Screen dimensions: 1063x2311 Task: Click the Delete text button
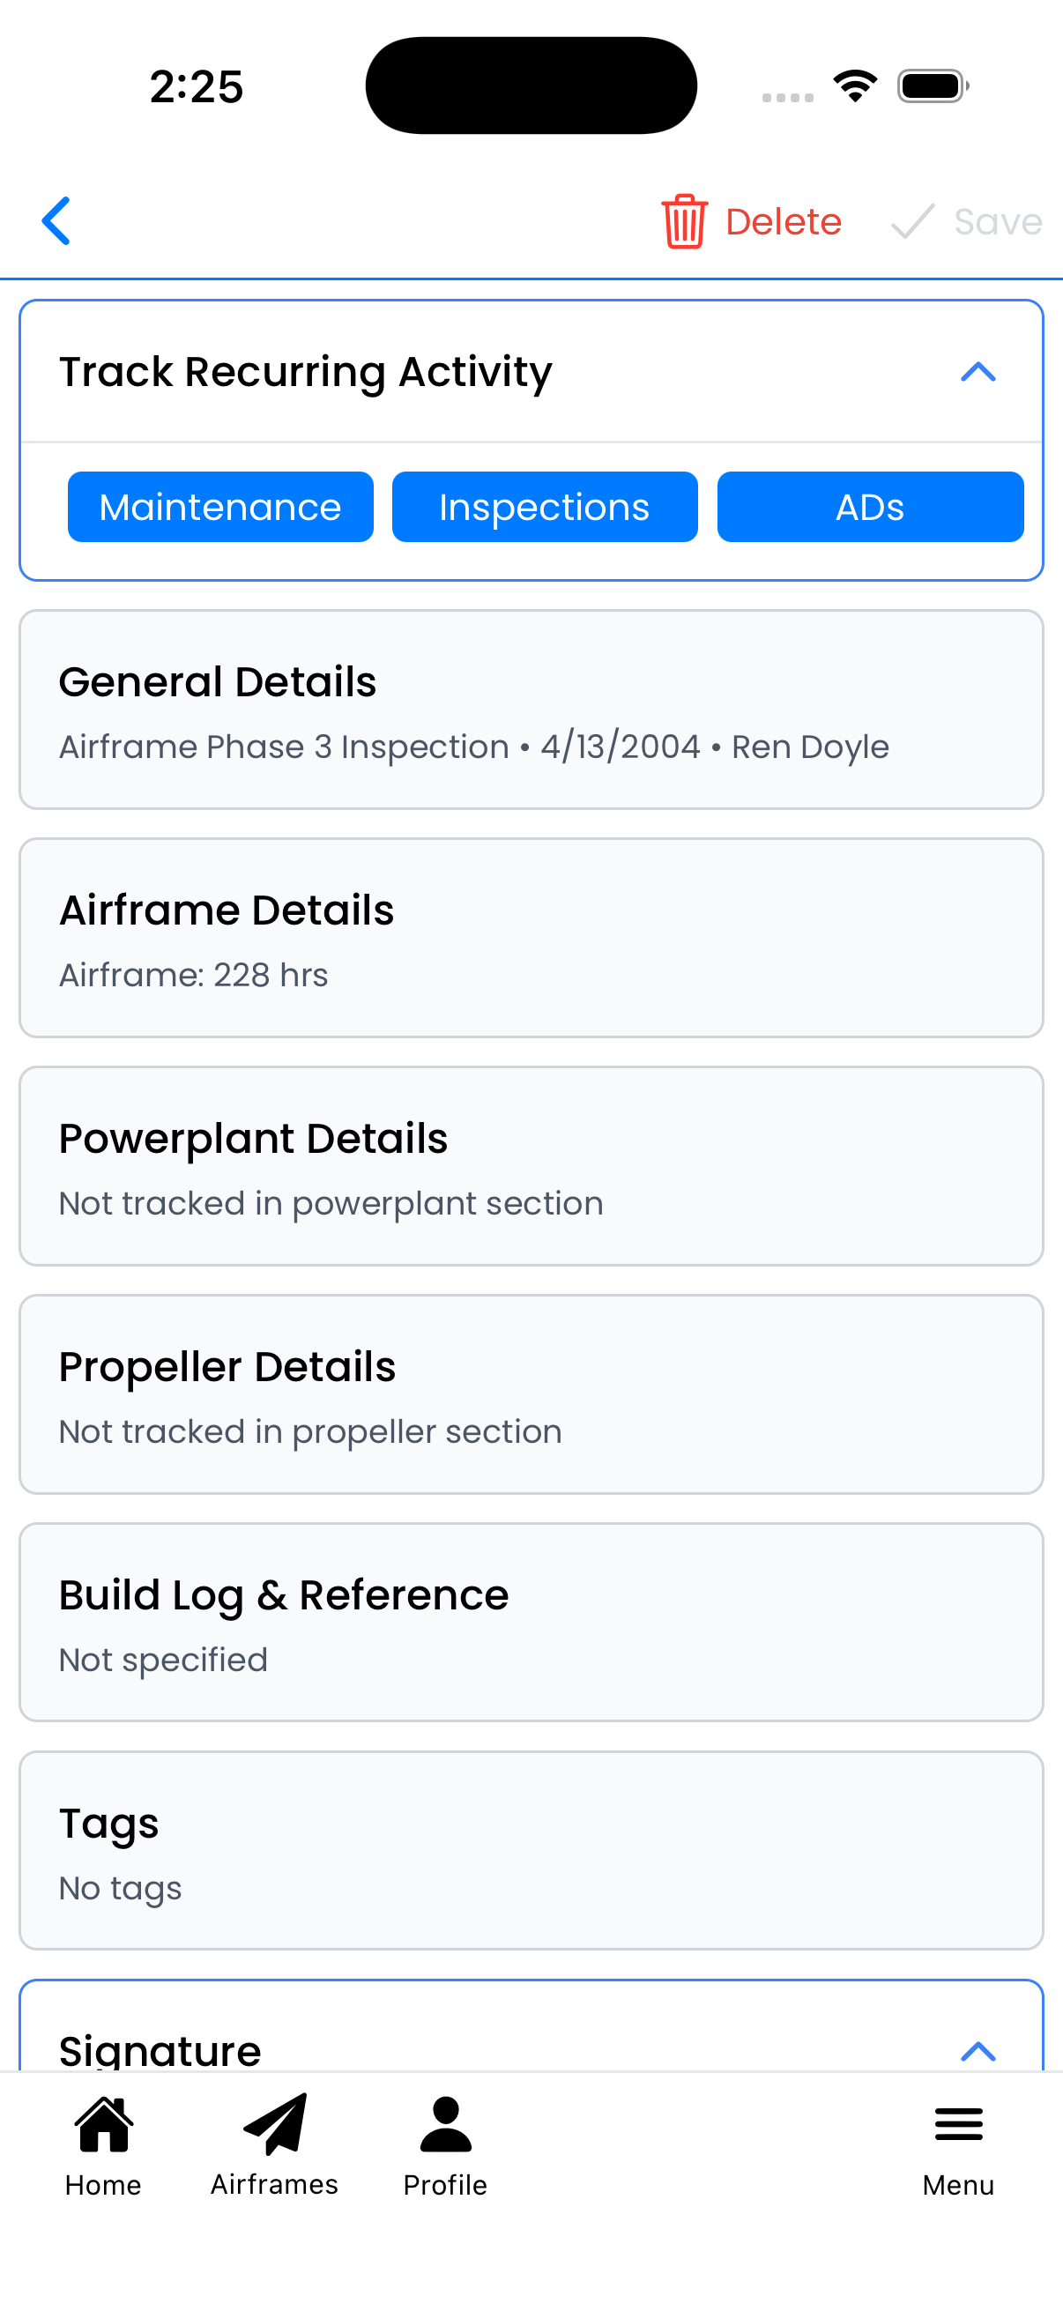[x=783, y=221]
